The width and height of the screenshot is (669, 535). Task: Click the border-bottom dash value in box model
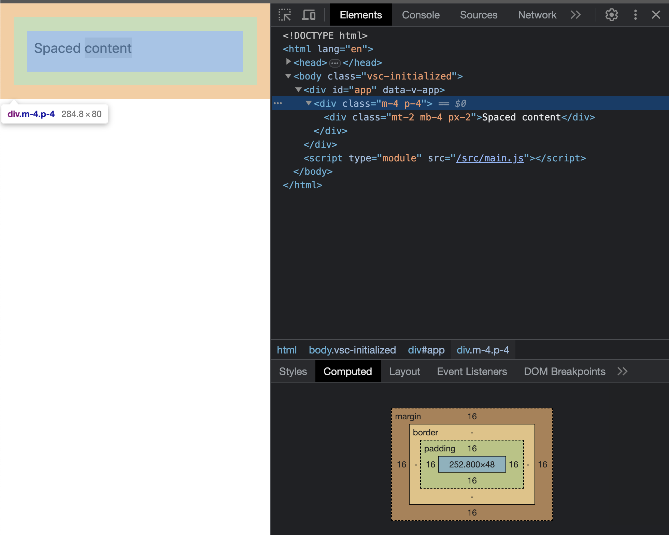point(472,496)
